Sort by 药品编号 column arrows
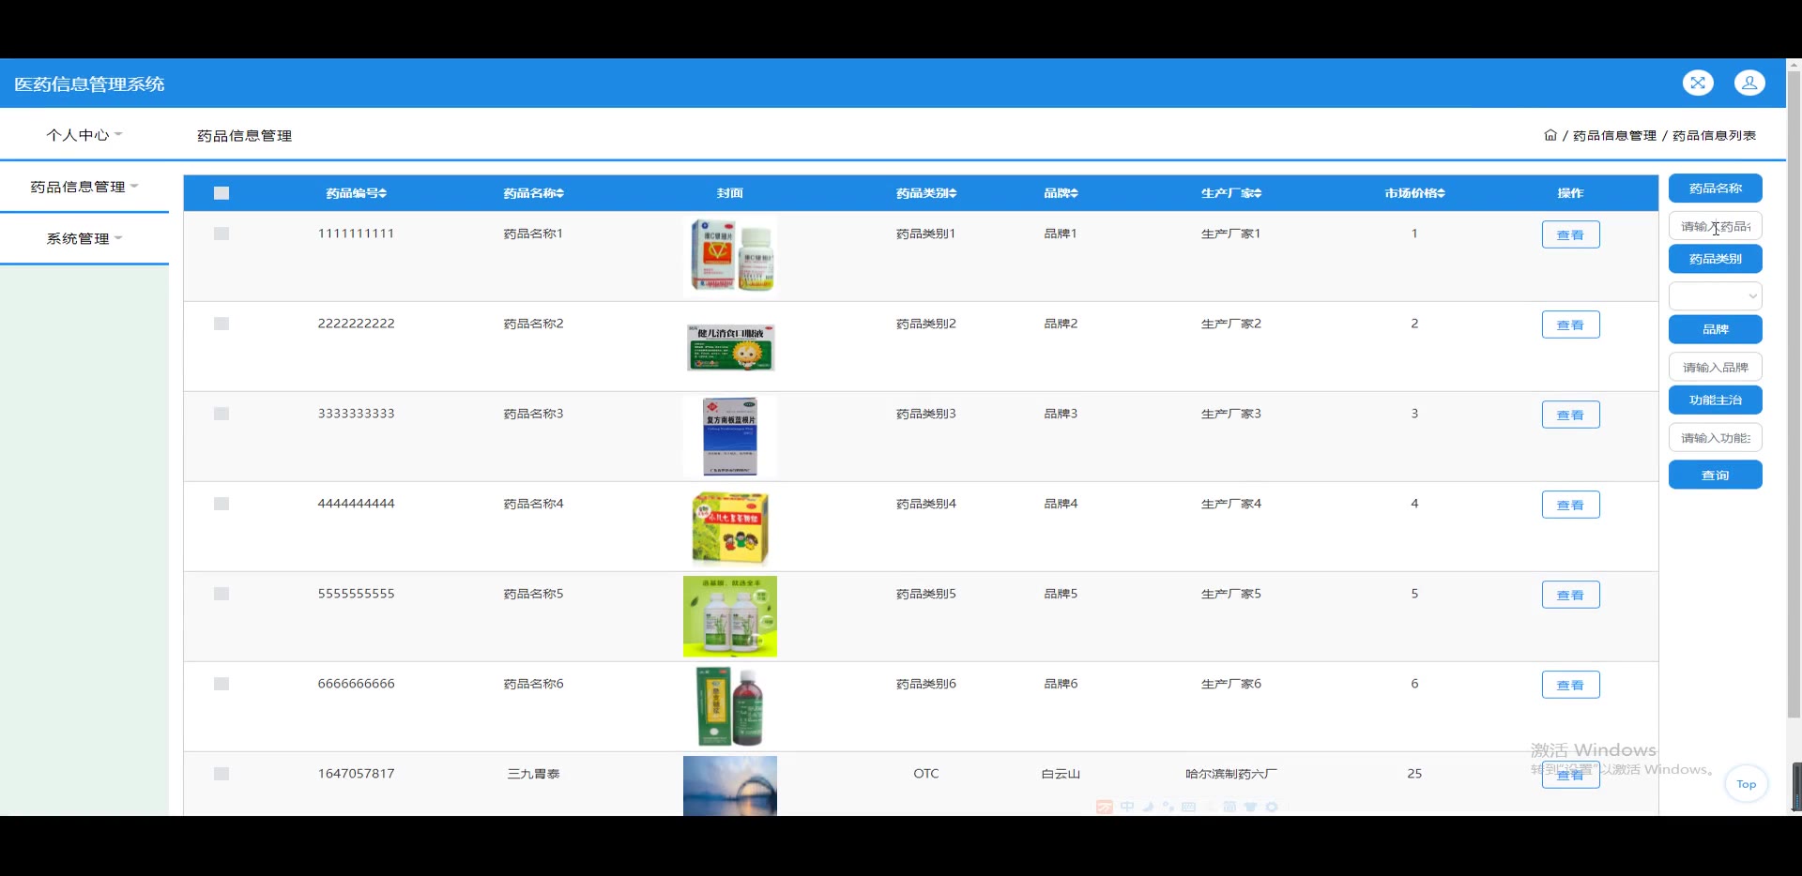Viewport: 1802px width, 876px height. pos(383,193)
